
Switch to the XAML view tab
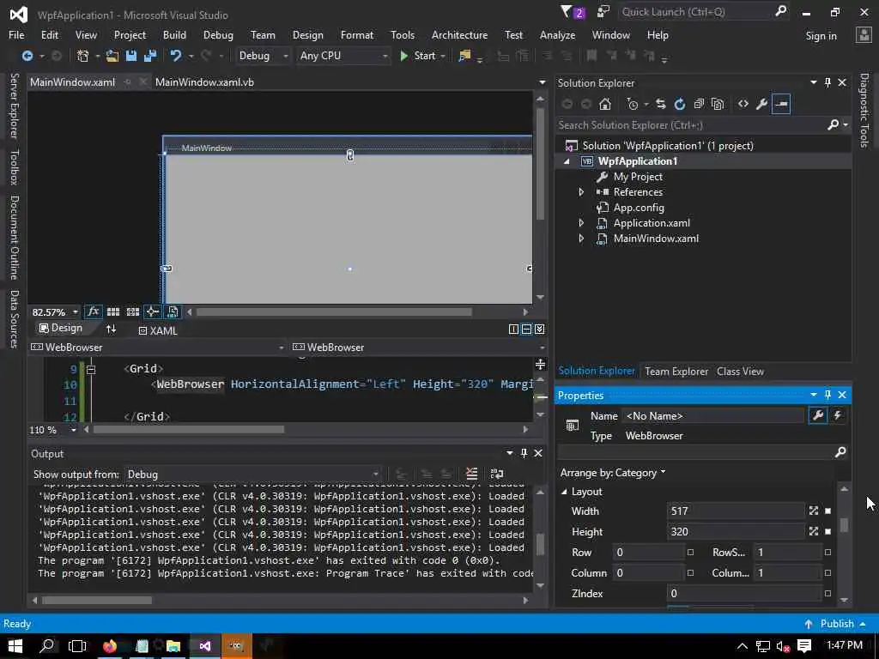(x=158, y=330)
